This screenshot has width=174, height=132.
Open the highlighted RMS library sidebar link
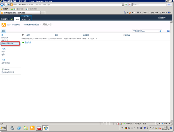coord(8,43)
